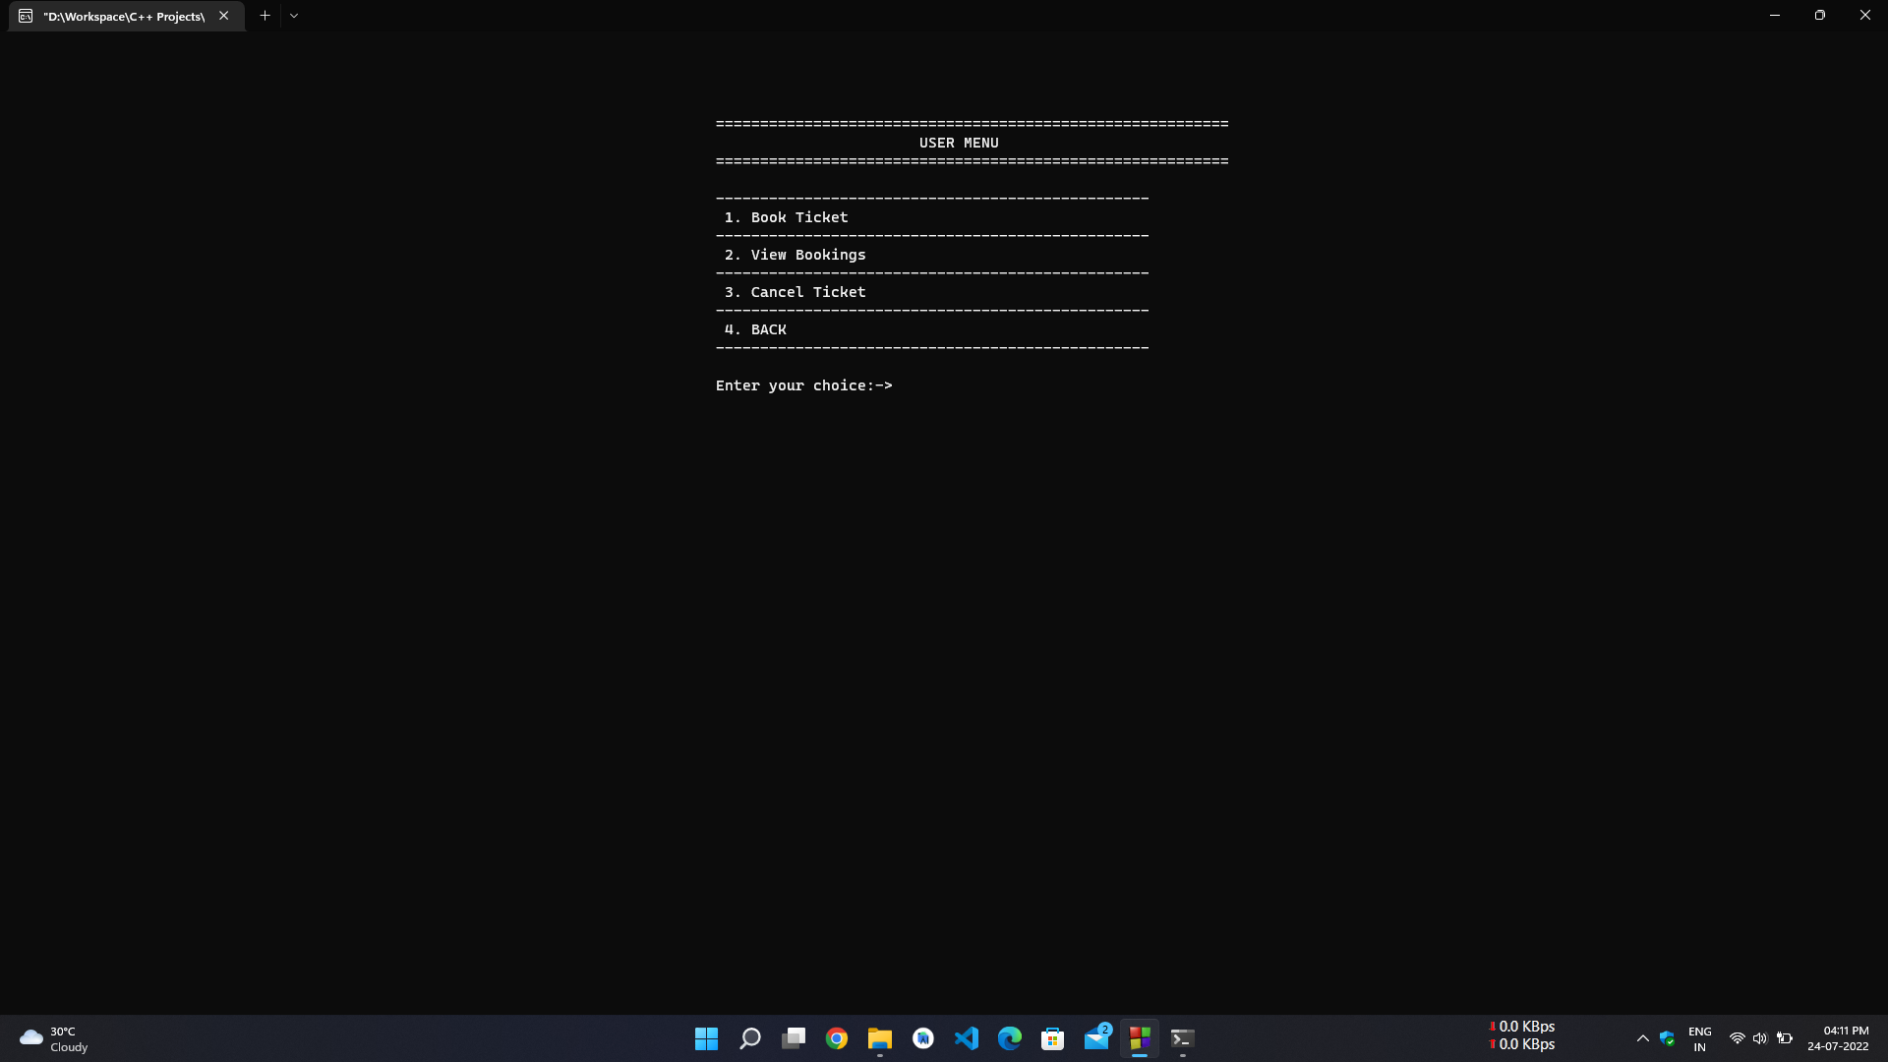Image resolution: width=1888 pixels, height=1062 pixels.
Task: Open File Explorer from the taskbar
Action: (x=879, y=1038)
